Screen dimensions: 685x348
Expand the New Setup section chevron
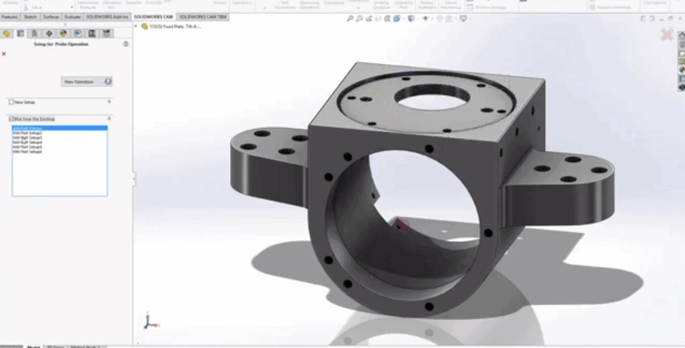point(109,102)
